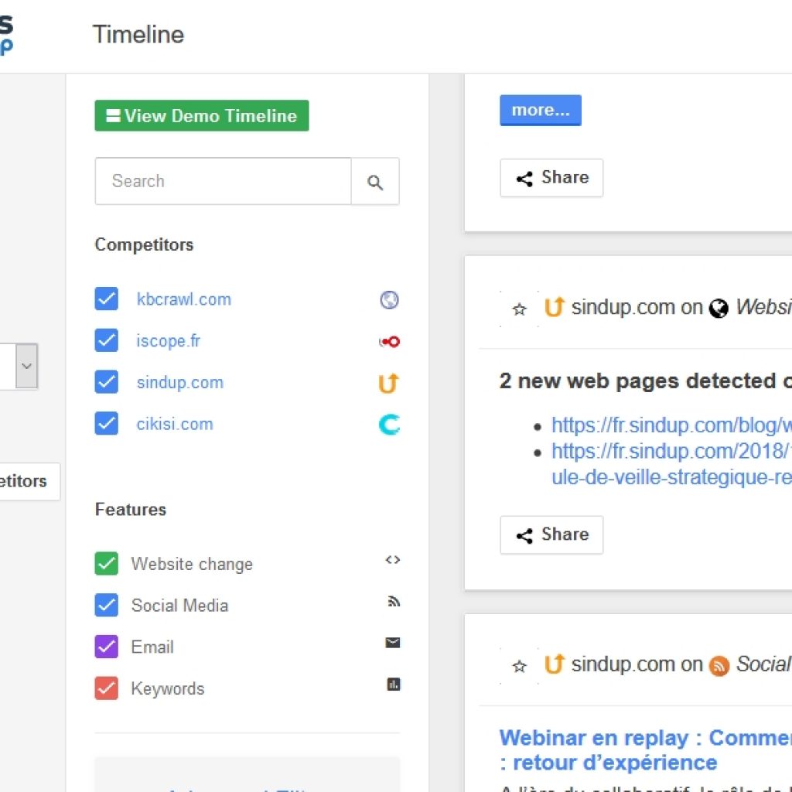The image size is (792, 792).
Task: Click the orange RSS icon in sindup Social post header
Action: [x=719, y=666]
